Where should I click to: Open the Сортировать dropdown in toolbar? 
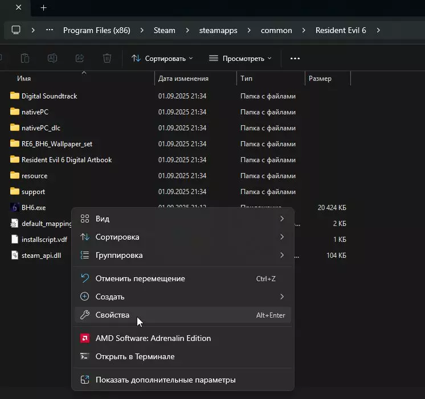point(162,58)
